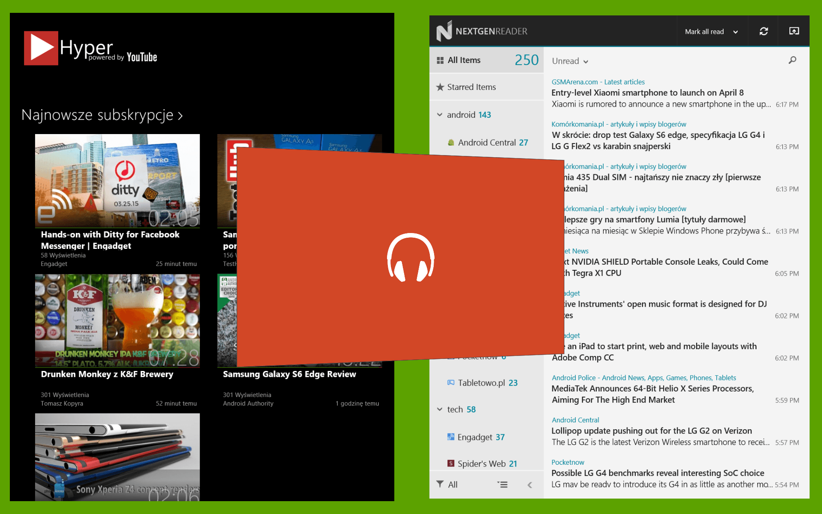Collapse the android folder
822x514 pixels.
click(x=440, y=115)
